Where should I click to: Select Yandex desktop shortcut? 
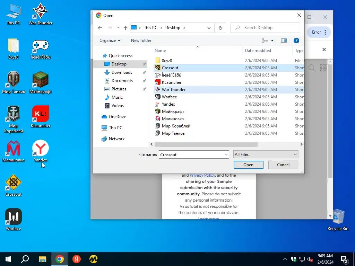click(x=41, y=152)
